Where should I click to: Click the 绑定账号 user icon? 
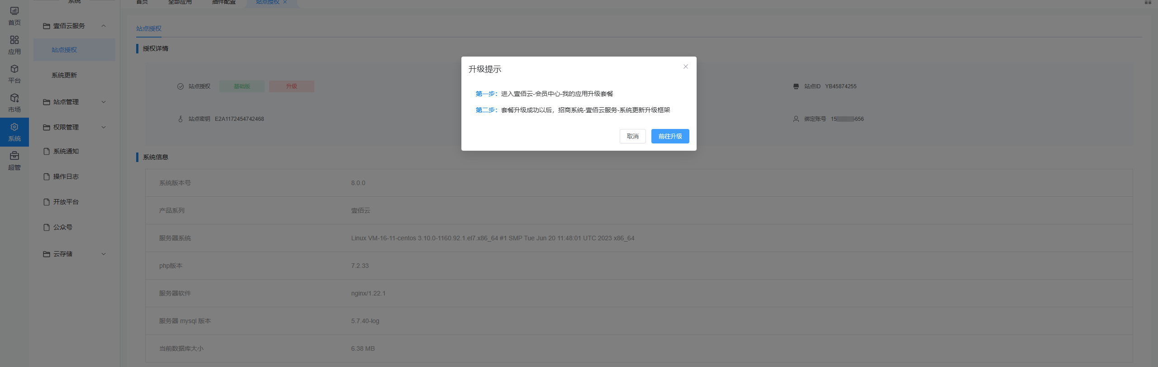coord(796,119)
